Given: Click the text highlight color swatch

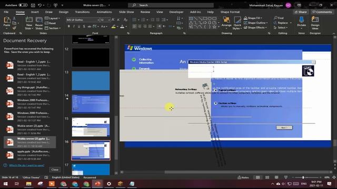Looking at the screenshot, I should pyautogui.click(x=114, y=27).
